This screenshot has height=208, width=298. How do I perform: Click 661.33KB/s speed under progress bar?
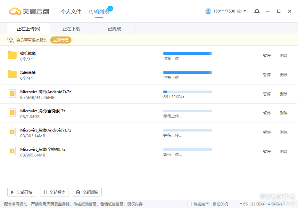click(x=174, y=97)
